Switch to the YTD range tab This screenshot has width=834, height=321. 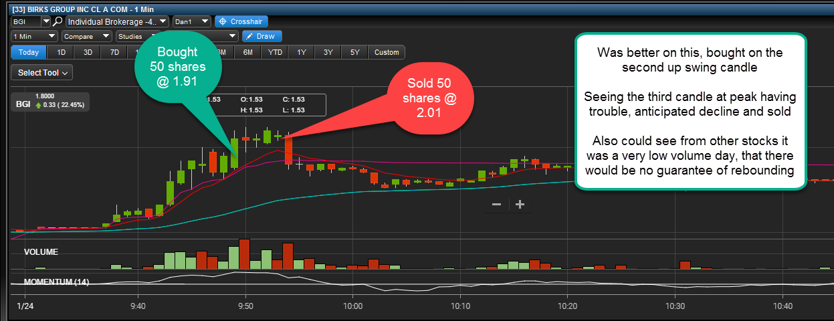275,52
